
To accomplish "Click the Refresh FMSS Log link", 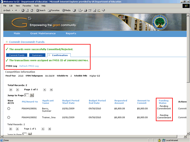I will [x=29, y=66].
